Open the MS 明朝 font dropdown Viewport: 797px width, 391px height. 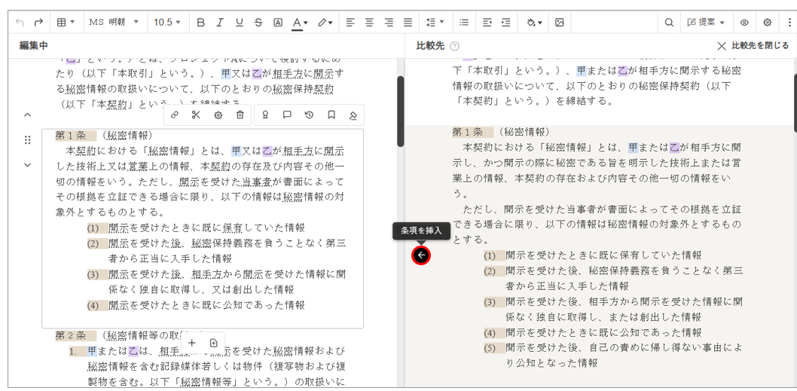pyautogui.click(x=114, y=23)
